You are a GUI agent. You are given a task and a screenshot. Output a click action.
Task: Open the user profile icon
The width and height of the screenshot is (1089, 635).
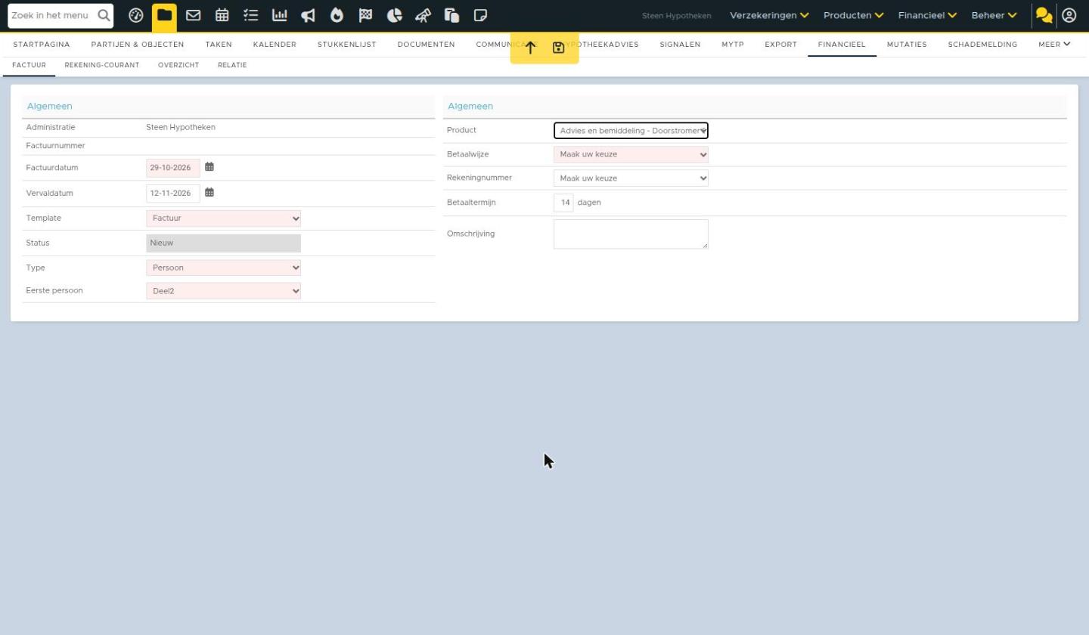(x=1069, y=15)
